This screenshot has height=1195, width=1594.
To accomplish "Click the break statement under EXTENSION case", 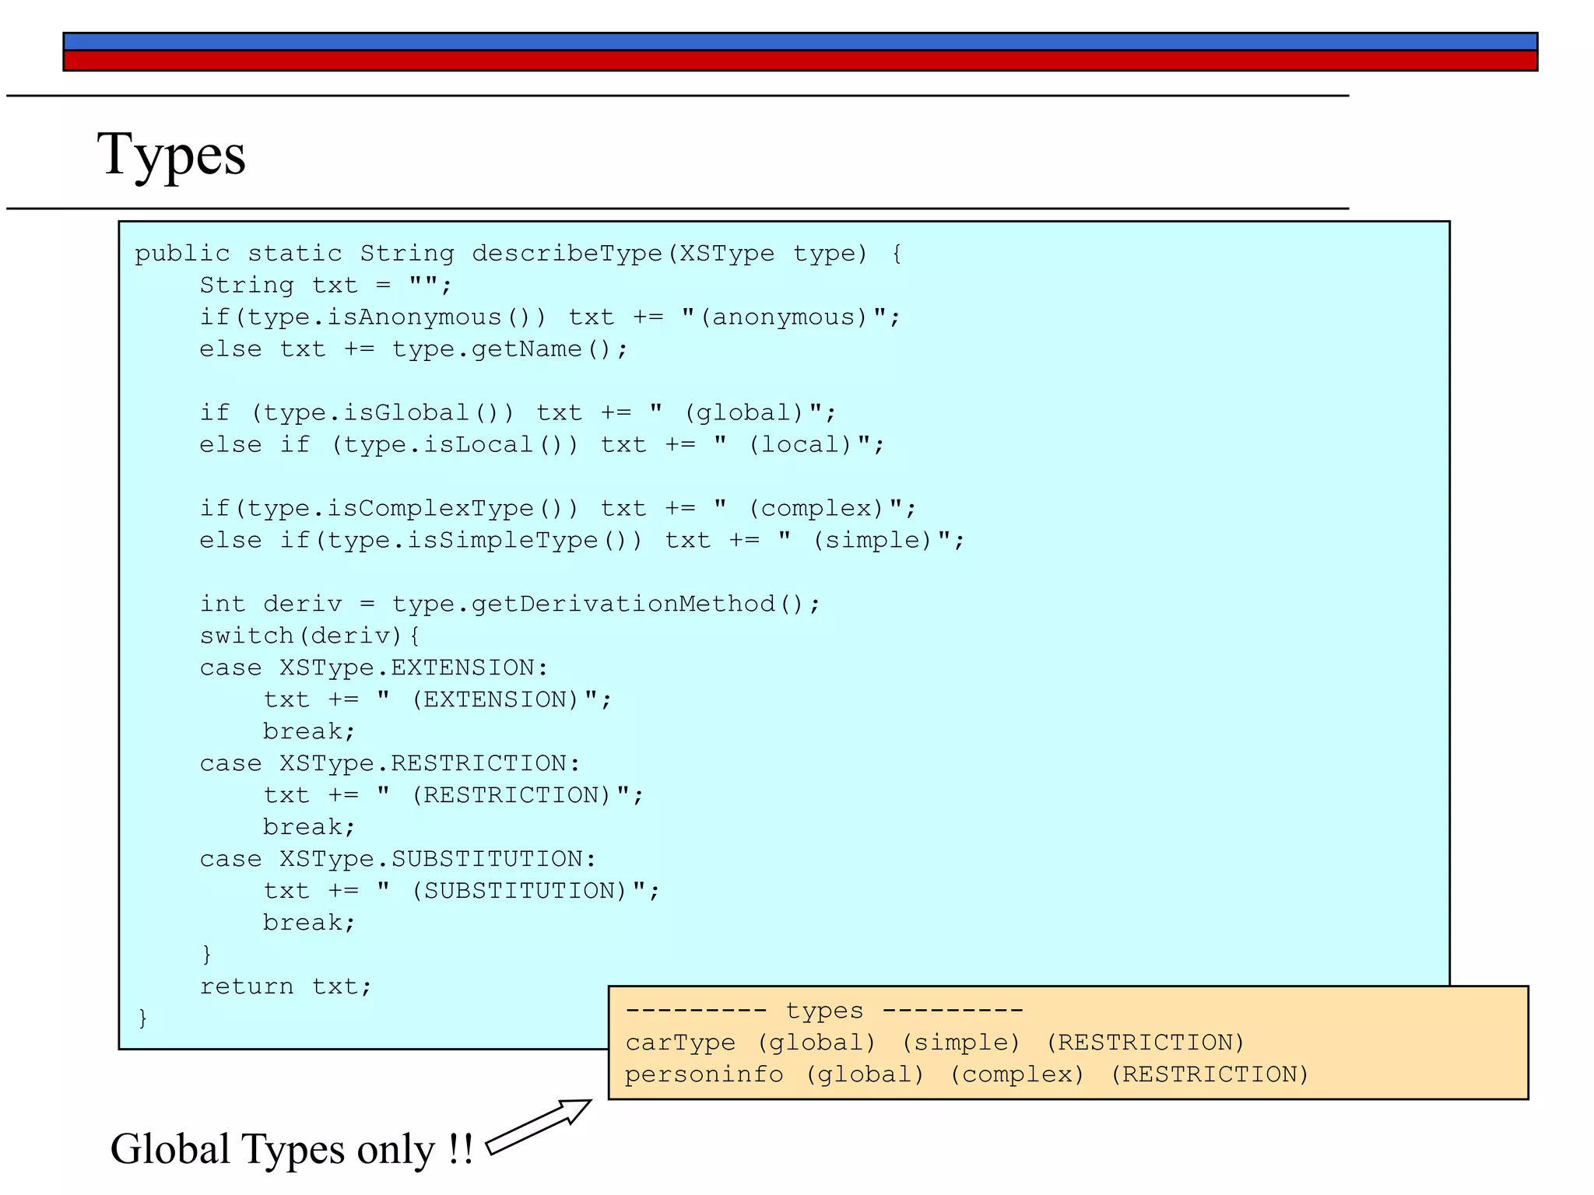I will (x=309, y=732).
